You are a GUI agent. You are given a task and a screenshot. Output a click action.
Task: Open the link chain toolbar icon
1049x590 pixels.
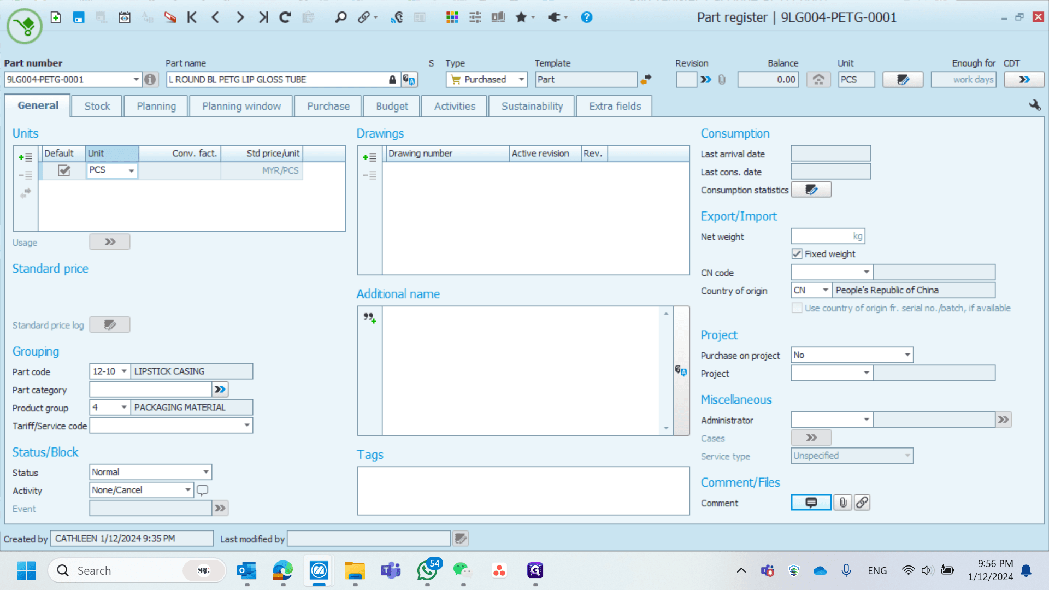[x=364, y=17]
